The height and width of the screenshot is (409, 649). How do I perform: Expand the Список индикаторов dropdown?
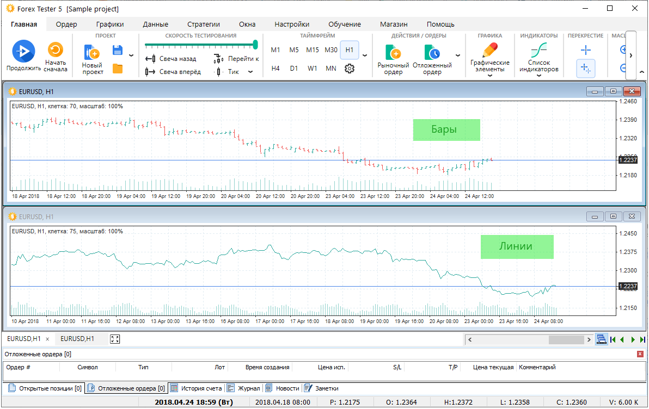click(538, 76)
